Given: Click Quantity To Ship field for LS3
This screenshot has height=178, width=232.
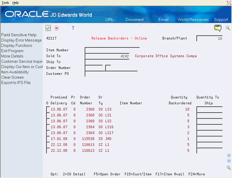Looking at the screenshot, I should point(210,109).
